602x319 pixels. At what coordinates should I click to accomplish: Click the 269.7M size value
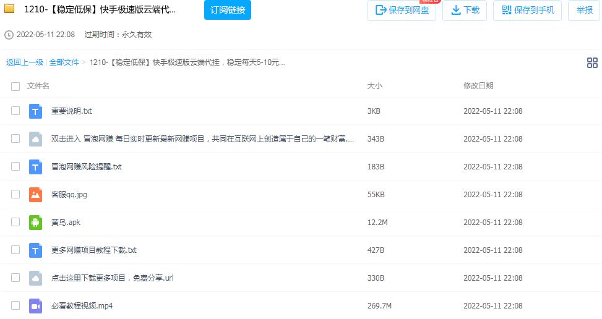(379, 306)
